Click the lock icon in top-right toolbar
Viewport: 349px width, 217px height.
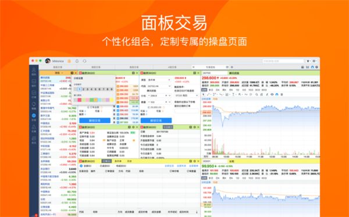(x=302, y=67)
